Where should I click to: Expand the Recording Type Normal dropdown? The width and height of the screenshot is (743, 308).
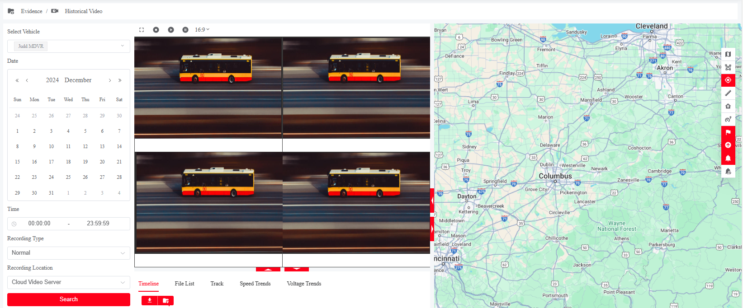(69, 253)
